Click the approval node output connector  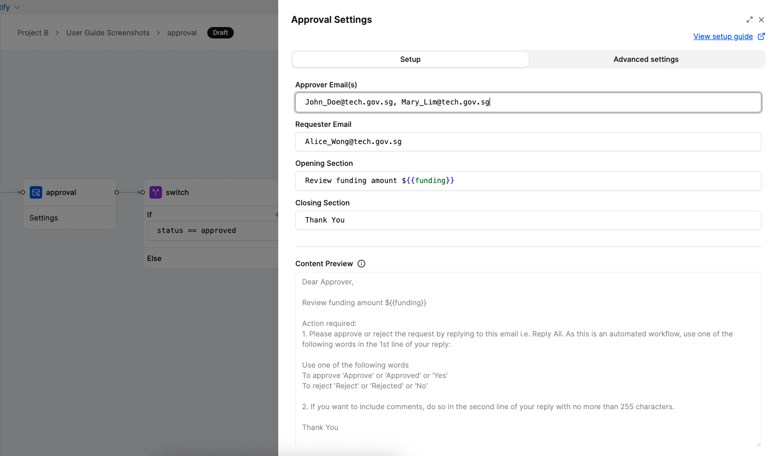117,192
